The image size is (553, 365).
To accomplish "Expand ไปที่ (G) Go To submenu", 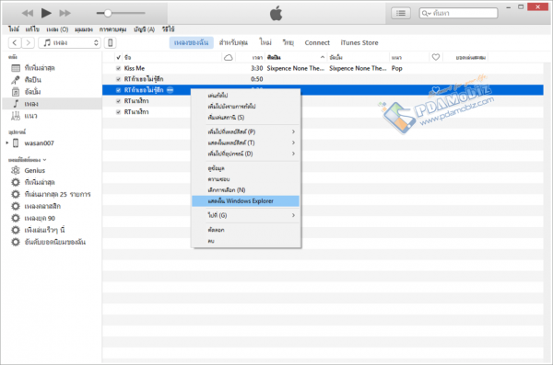I will point(245,215).
